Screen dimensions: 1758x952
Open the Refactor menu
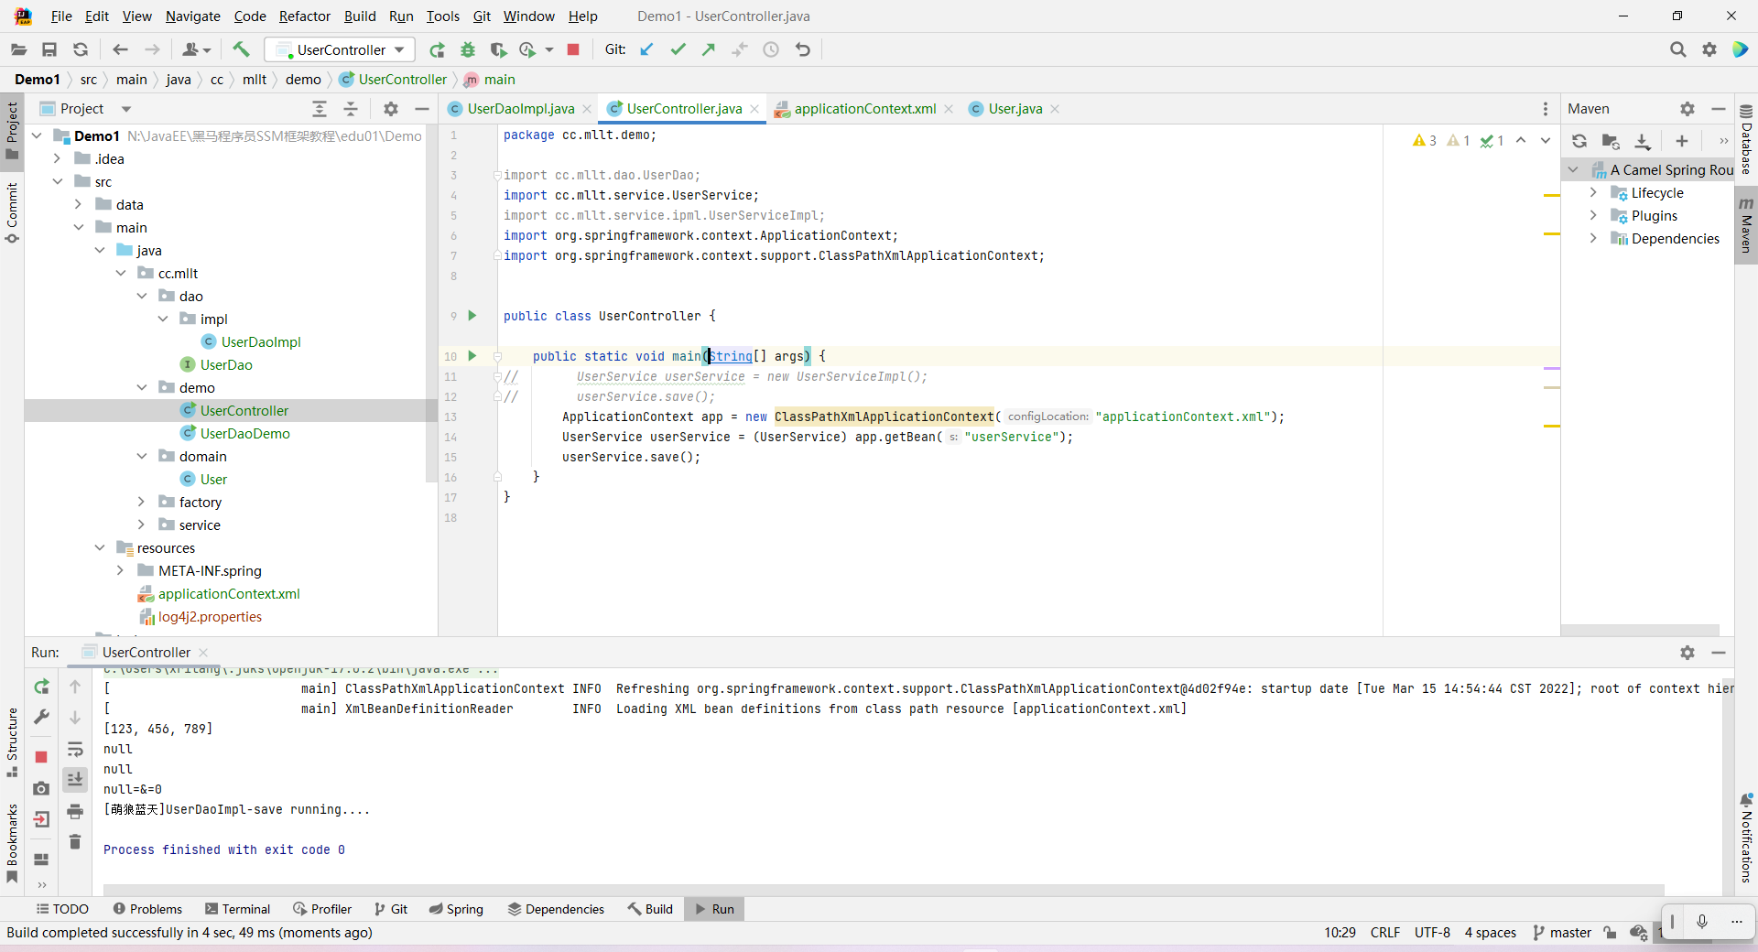click(x=305, y=16)
